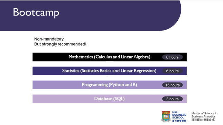
Task: Click the 6 hours badge on Statistics
Action: pos(173,71)
